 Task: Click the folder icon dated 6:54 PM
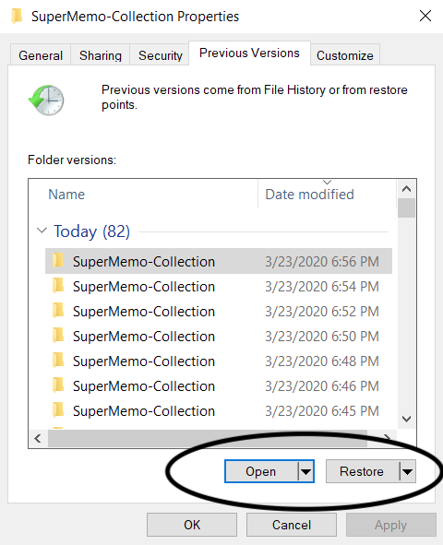(58, 286)
